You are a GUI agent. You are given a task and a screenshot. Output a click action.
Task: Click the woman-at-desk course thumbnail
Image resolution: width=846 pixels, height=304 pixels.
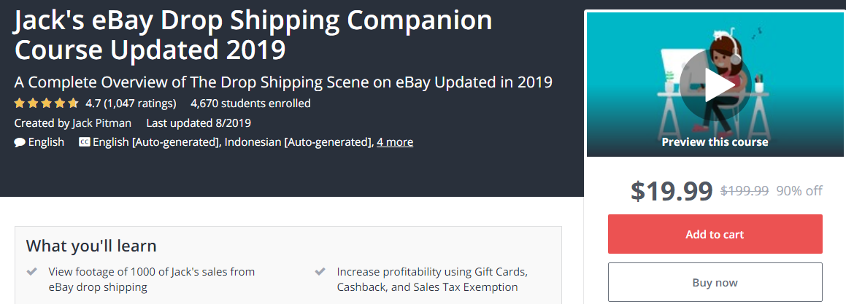715,85
